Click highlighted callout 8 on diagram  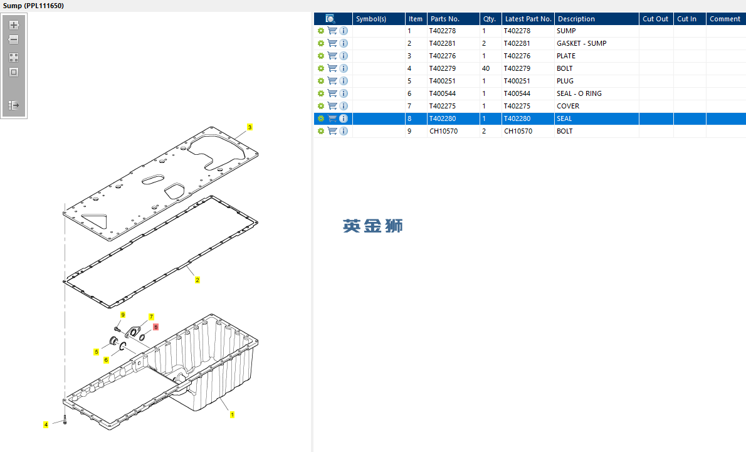point(155,327)
